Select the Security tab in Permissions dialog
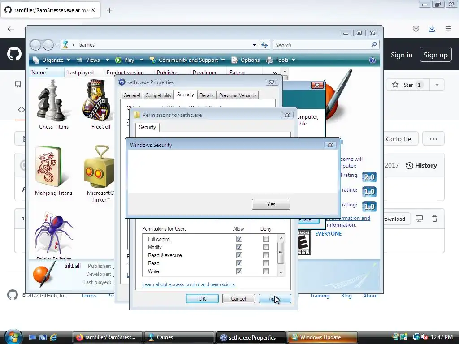This screenshot has width=459, height=344. (147, 127)
